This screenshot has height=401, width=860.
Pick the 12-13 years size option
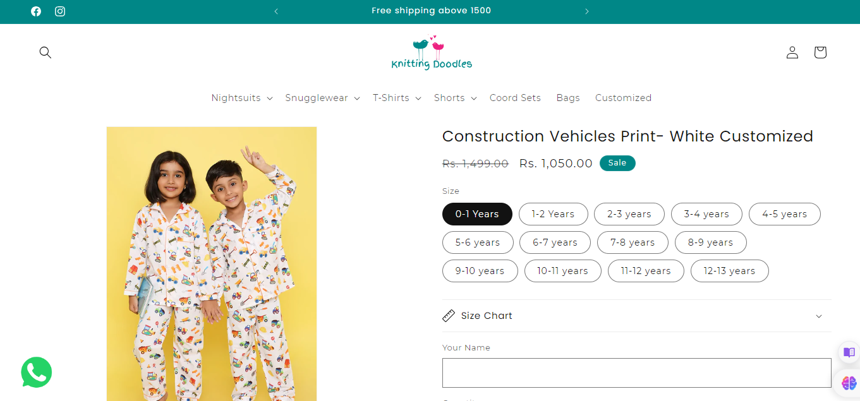729,271
